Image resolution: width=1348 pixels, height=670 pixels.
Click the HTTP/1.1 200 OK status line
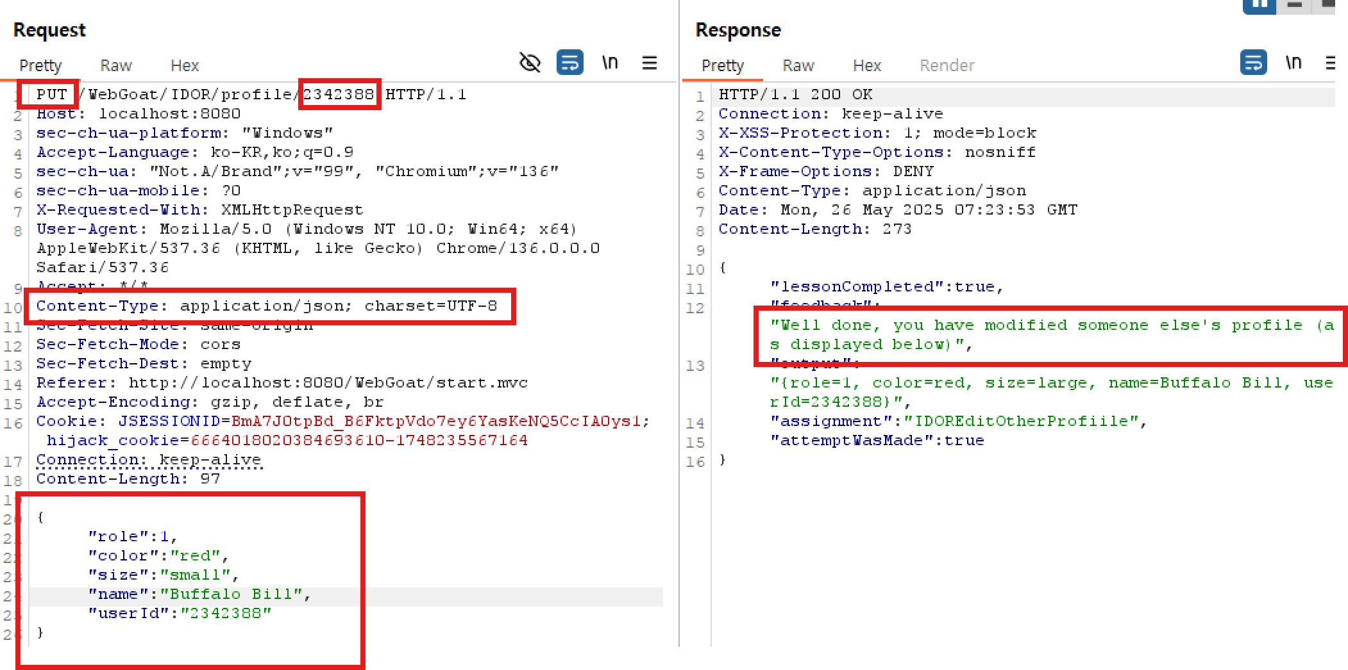click(795, 94)
